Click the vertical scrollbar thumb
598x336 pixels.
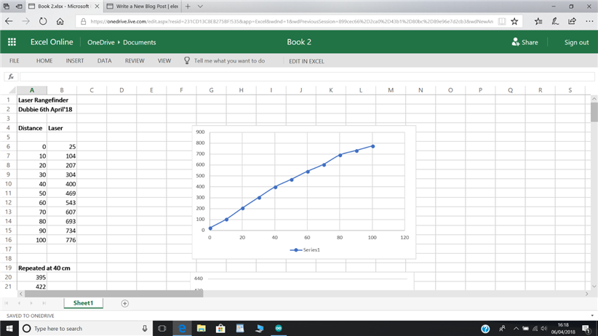594,112
